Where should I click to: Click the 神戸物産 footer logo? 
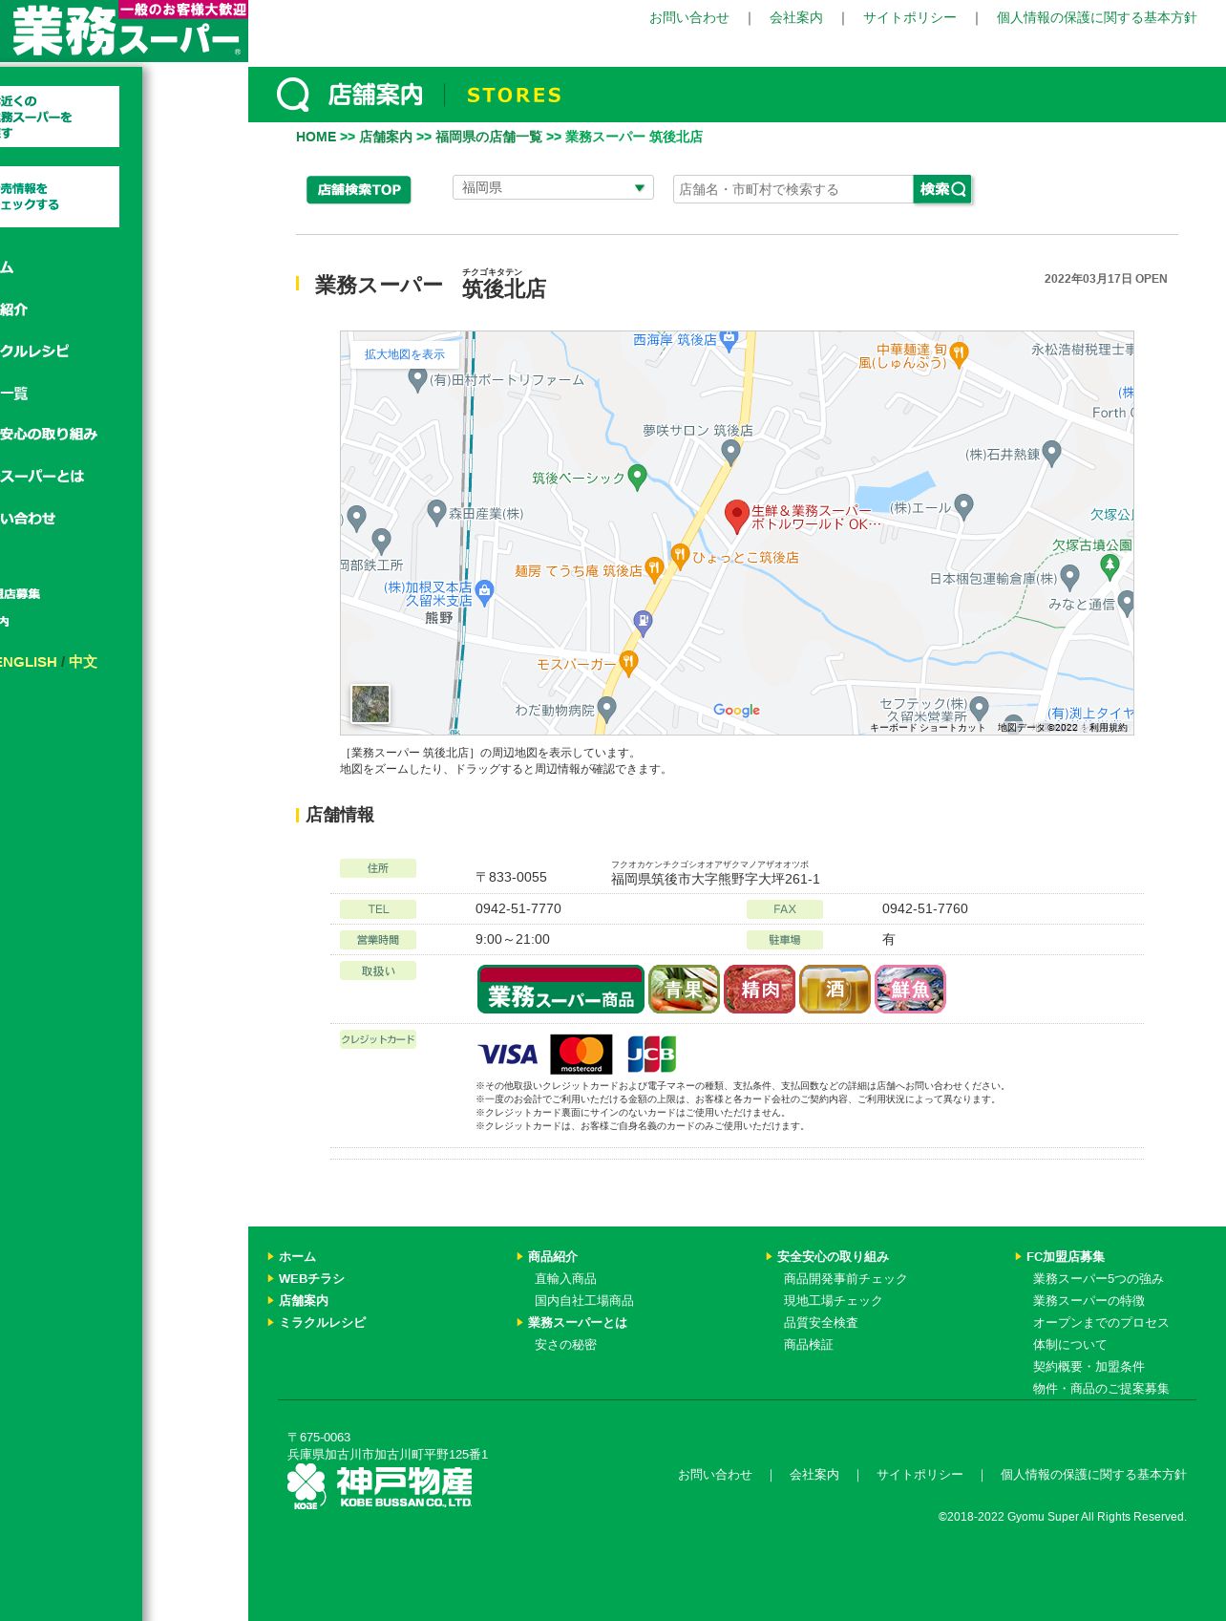[380, 1486]
